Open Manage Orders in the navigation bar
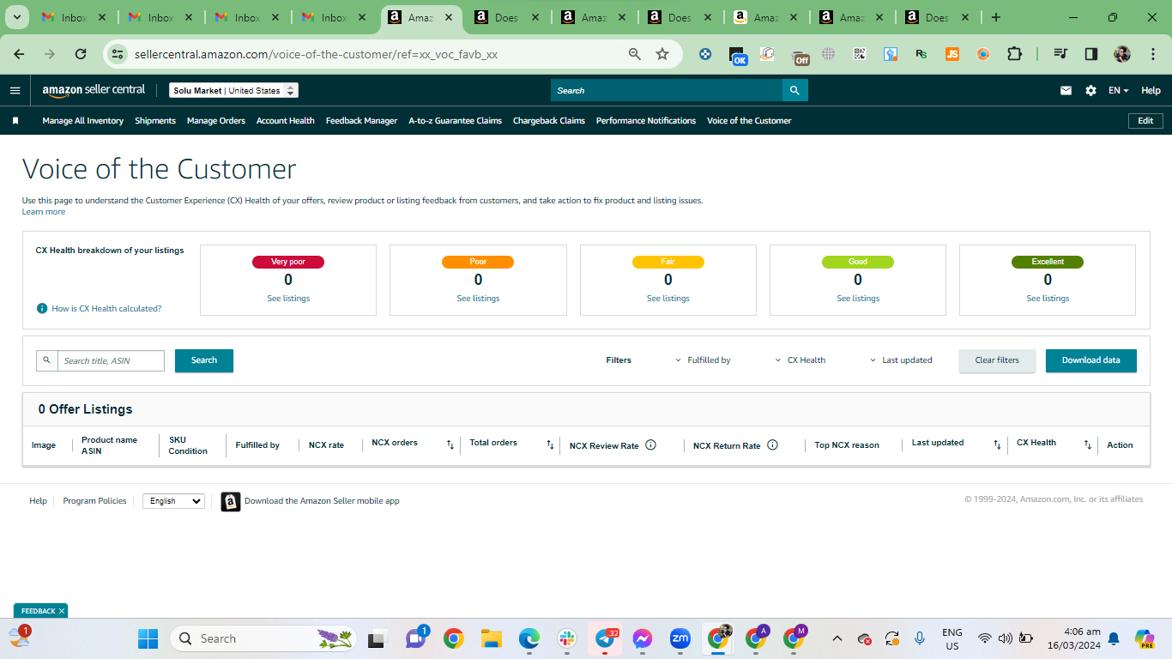 click(216, 121)
